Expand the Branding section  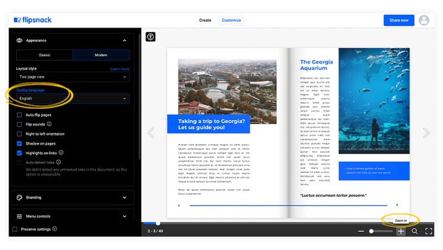point(73,197)
